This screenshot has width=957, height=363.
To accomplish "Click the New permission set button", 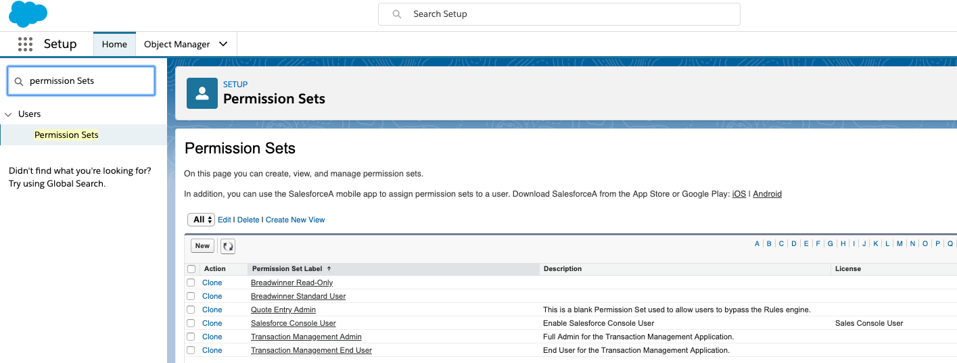I will (203, 246).
